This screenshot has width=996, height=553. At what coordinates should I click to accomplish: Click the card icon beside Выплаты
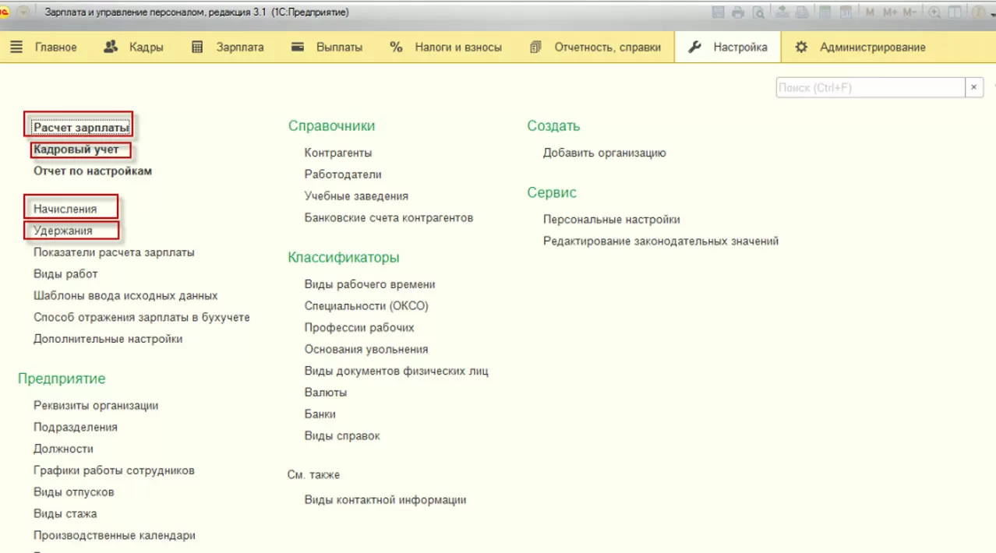297,47
